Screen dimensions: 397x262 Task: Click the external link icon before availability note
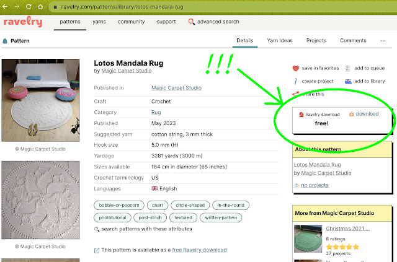pyautogui.click(x=97, y=250)
